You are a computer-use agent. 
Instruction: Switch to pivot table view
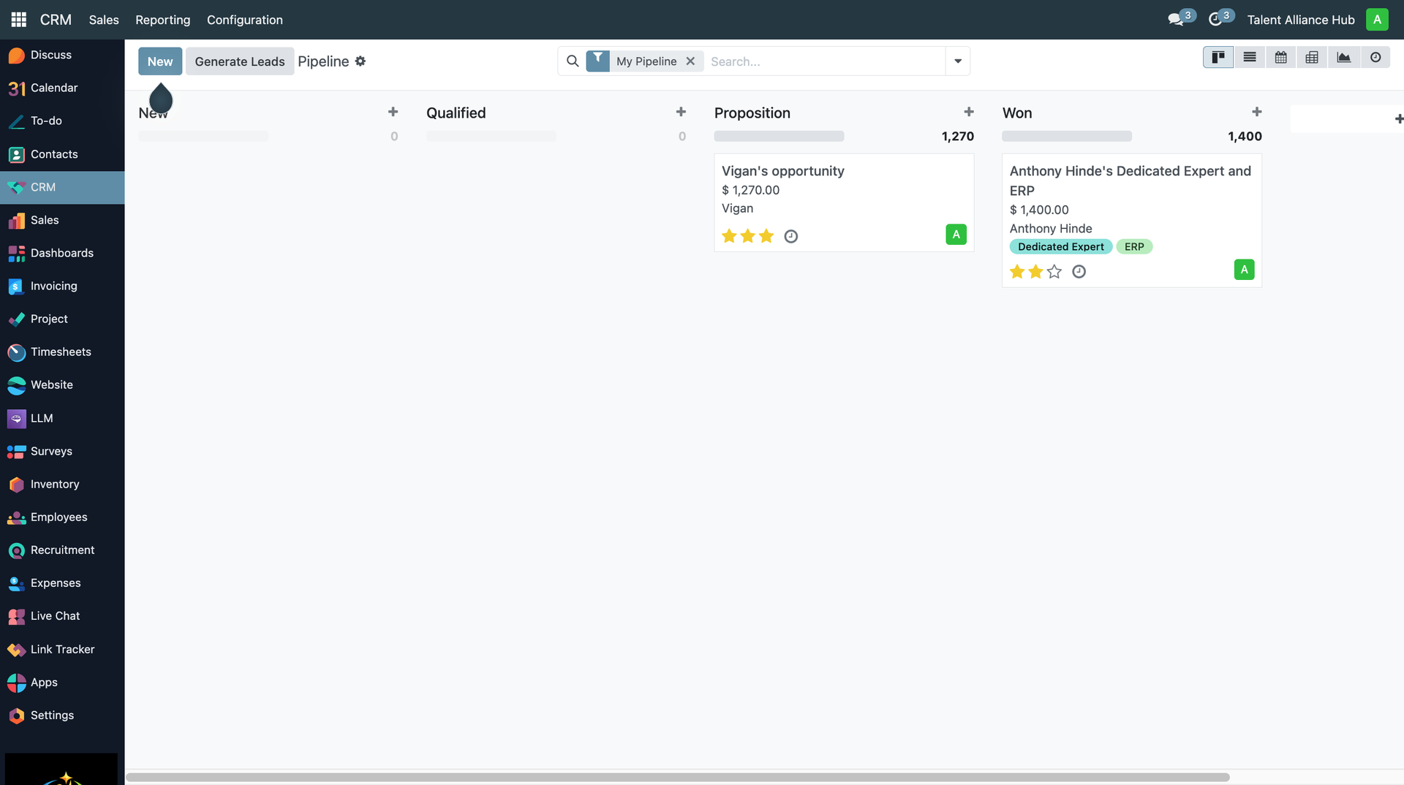click(x=1312, y=58)
